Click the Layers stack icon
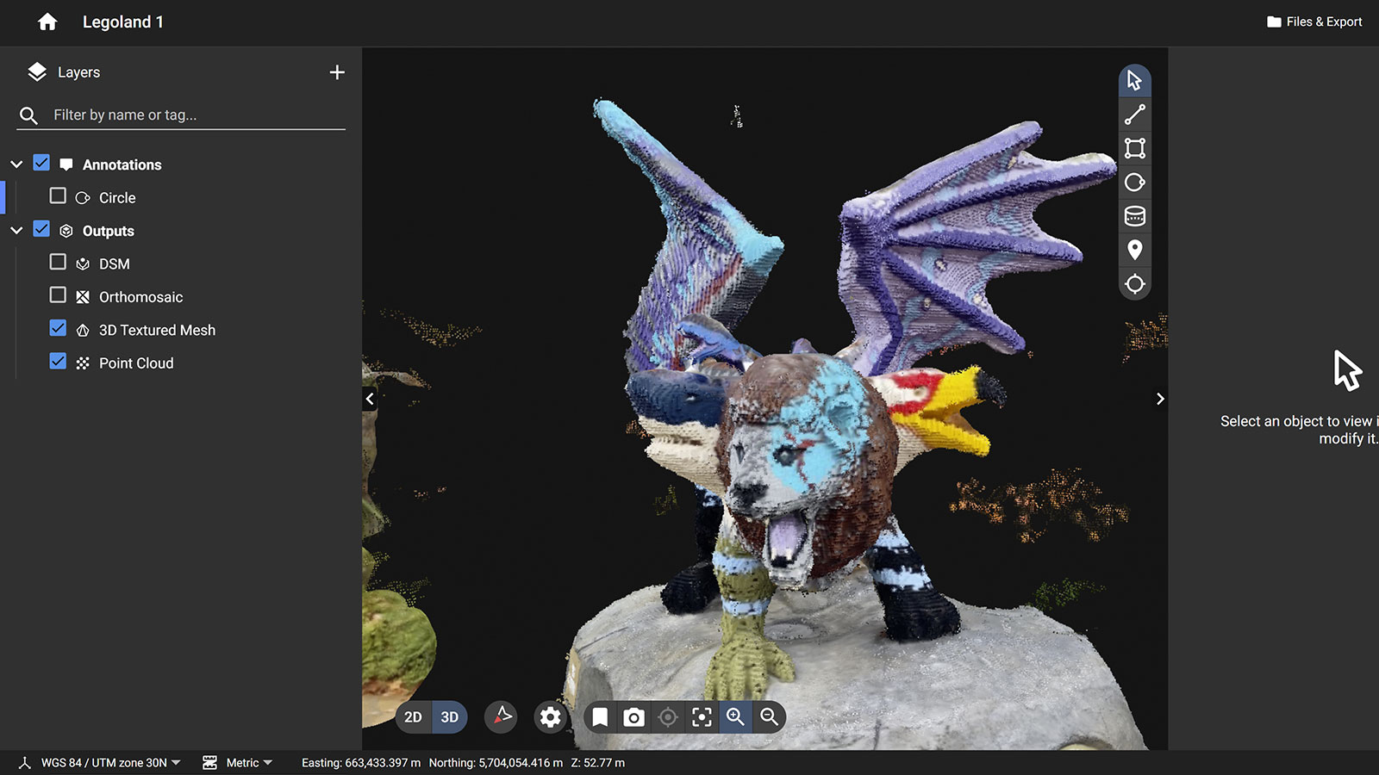Image resolution: width=1379 pixels, height=775 pixels. pos(36,72)
